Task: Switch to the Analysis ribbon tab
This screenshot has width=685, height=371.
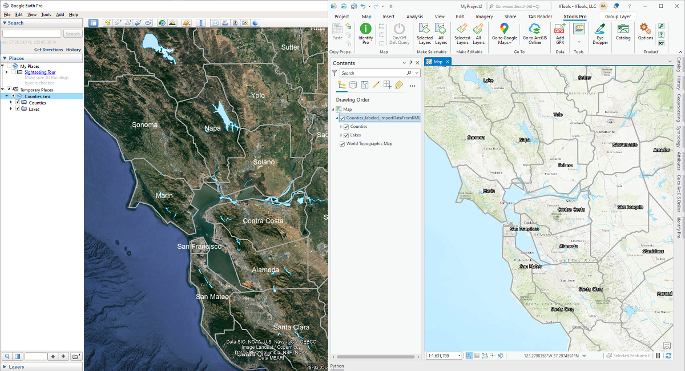Action: click(x=414, y=17)
